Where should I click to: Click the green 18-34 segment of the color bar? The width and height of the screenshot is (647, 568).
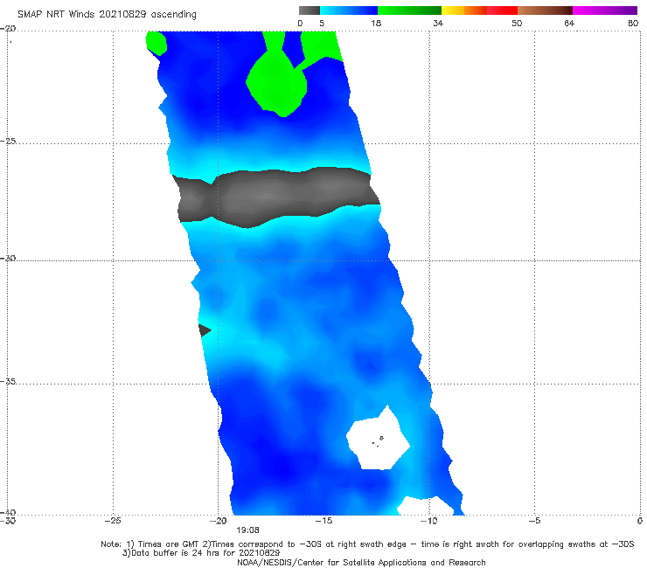tap(409, 10)
